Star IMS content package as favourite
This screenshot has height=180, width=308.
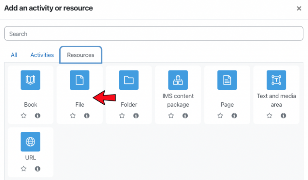(x=171, y=115)
